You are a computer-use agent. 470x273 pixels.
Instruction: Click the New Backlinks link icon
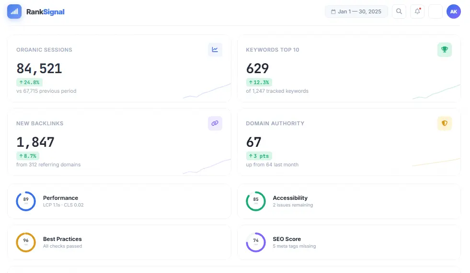[x=215, y=123]
